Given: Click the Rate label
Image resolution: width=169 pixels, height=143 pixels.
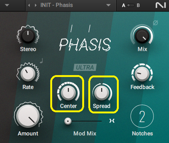Looking at the screenshot, I should (28, 87).
